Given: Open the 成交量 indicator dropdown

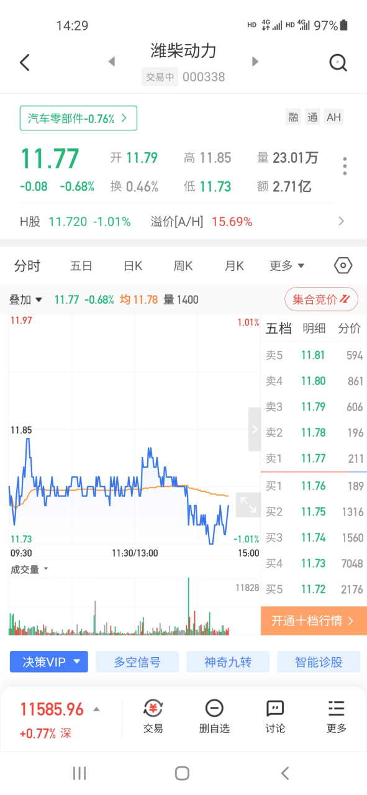Looking at the screenshot, I should coord(29,569).
